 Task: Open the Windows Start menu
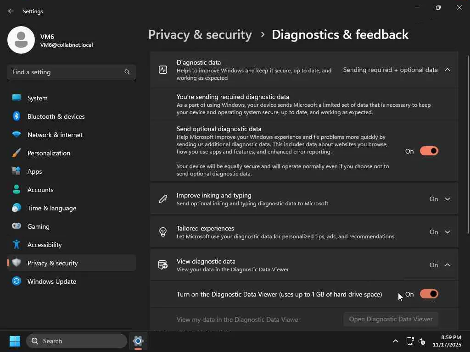pos(15,341)
